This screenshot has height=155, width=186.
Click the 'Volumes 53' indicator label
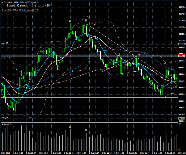point(6,124)
